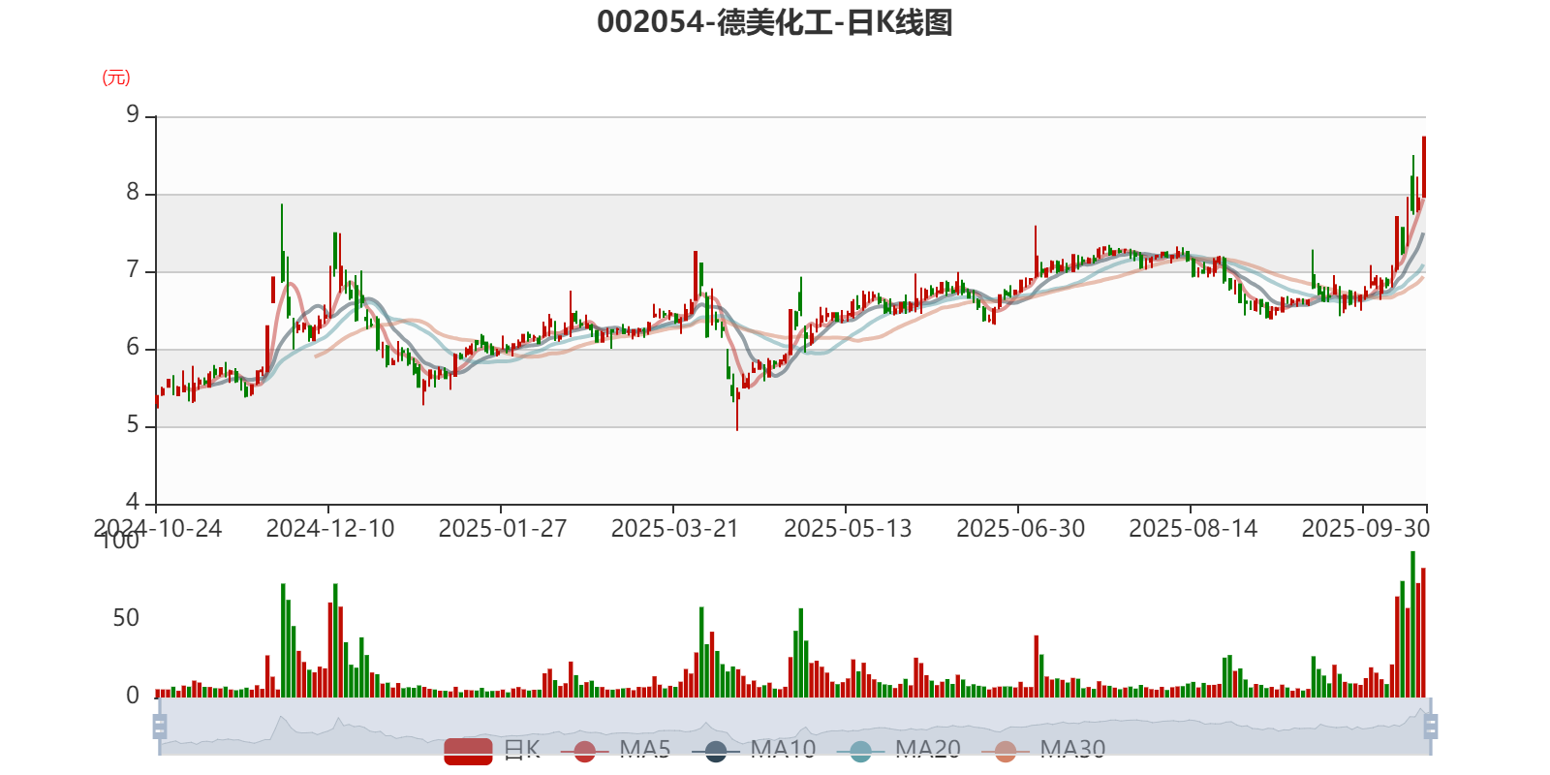Click the 2025-05-13 axis date
This screenshot has width=1550, height=775.
point(848,529)
